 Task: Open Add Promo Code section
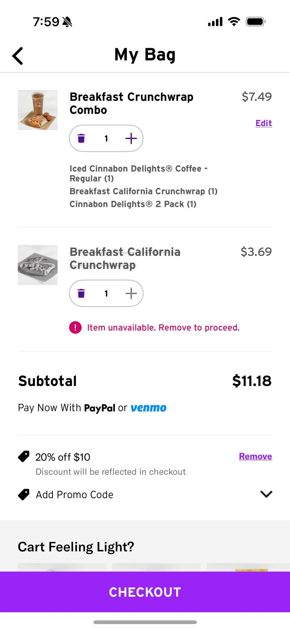[x=75, y=495]
